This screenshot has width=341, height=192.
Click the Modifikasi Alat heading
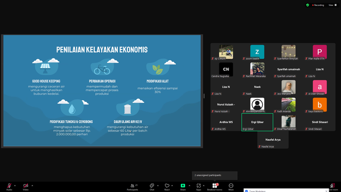(x=158, y=81)
